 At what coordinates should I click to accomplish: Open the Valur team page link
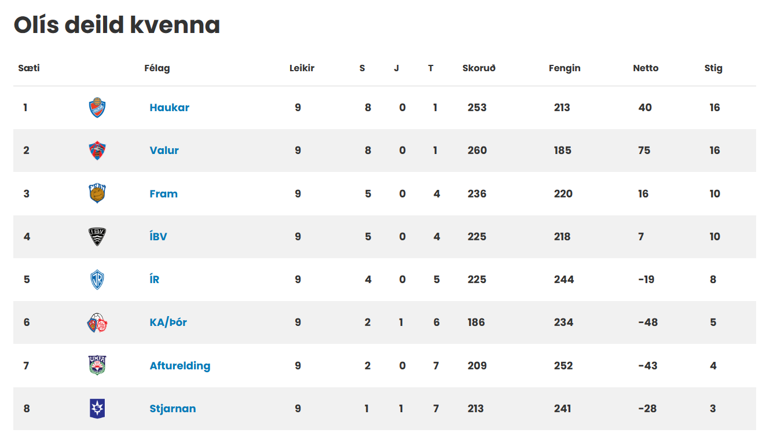pos(164,151)
